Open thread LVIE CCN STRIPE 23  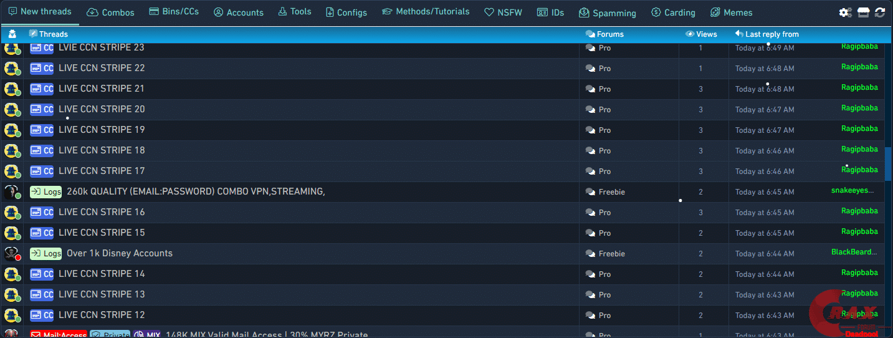click(102, 47)
